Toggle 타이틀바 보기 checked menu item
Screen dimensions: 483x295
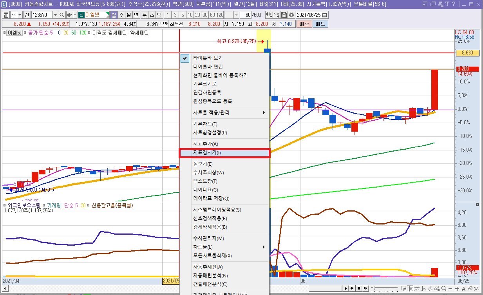click(224, 58)
